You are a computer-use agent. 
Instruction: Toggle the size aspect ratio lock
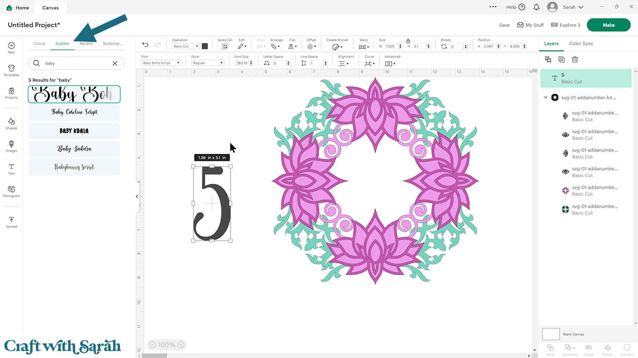[x=408, y=41]
